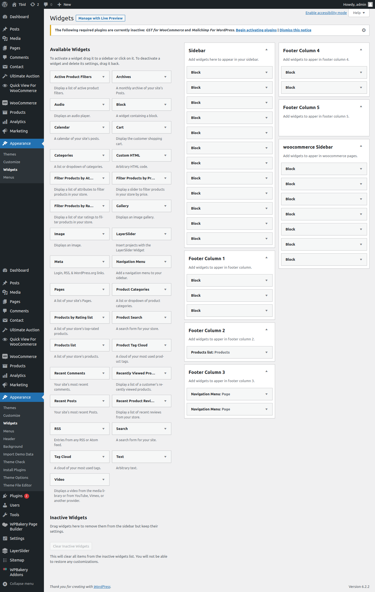Collapse the Footer Column 4 panel

pyautogui.click(x=361, y=50)
